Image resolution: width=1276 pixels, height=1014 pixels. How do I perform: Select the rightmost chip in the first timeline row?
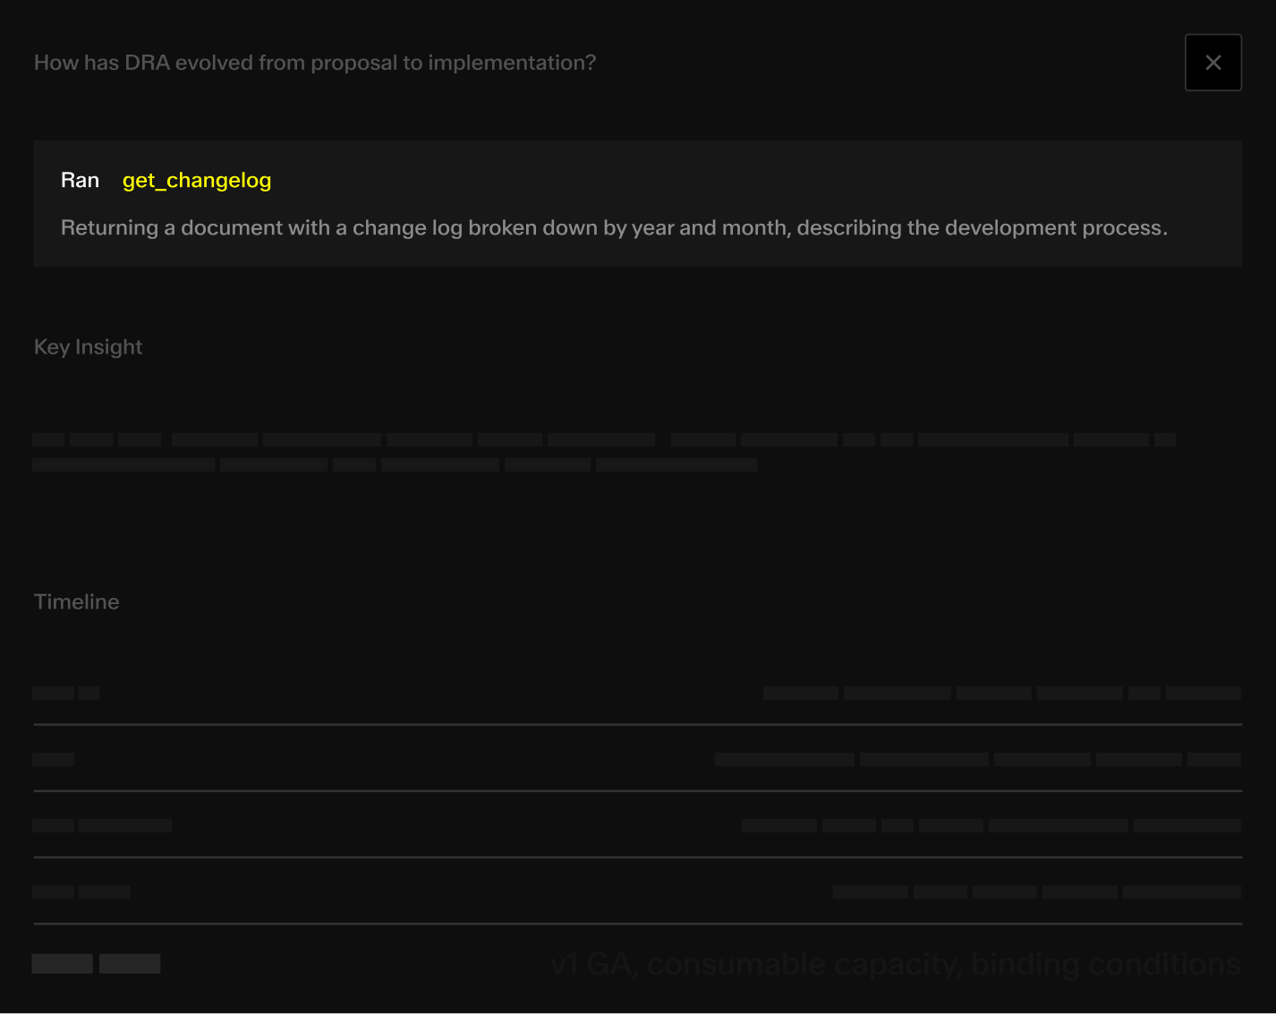tap(1203, 693)
